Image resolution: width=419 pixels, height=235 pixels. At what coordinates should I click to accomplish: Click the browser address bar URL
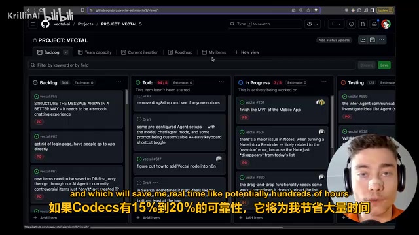(127, 10)
